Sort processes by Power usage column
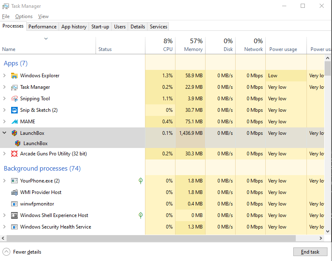 coord(286,46)
